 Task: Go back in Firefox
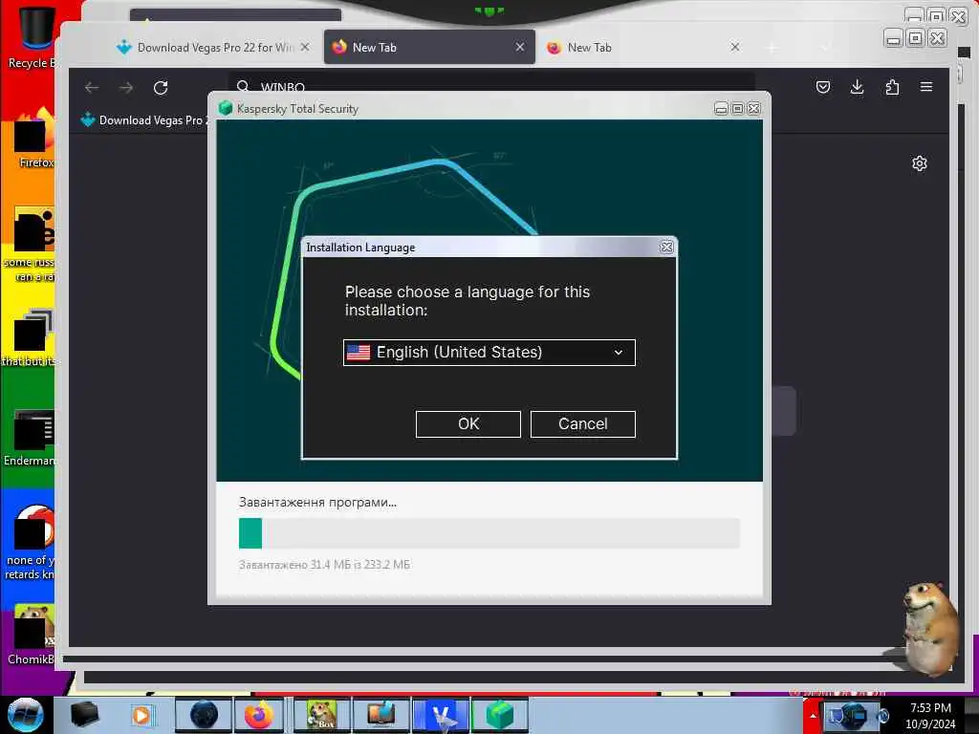[92, 87]
